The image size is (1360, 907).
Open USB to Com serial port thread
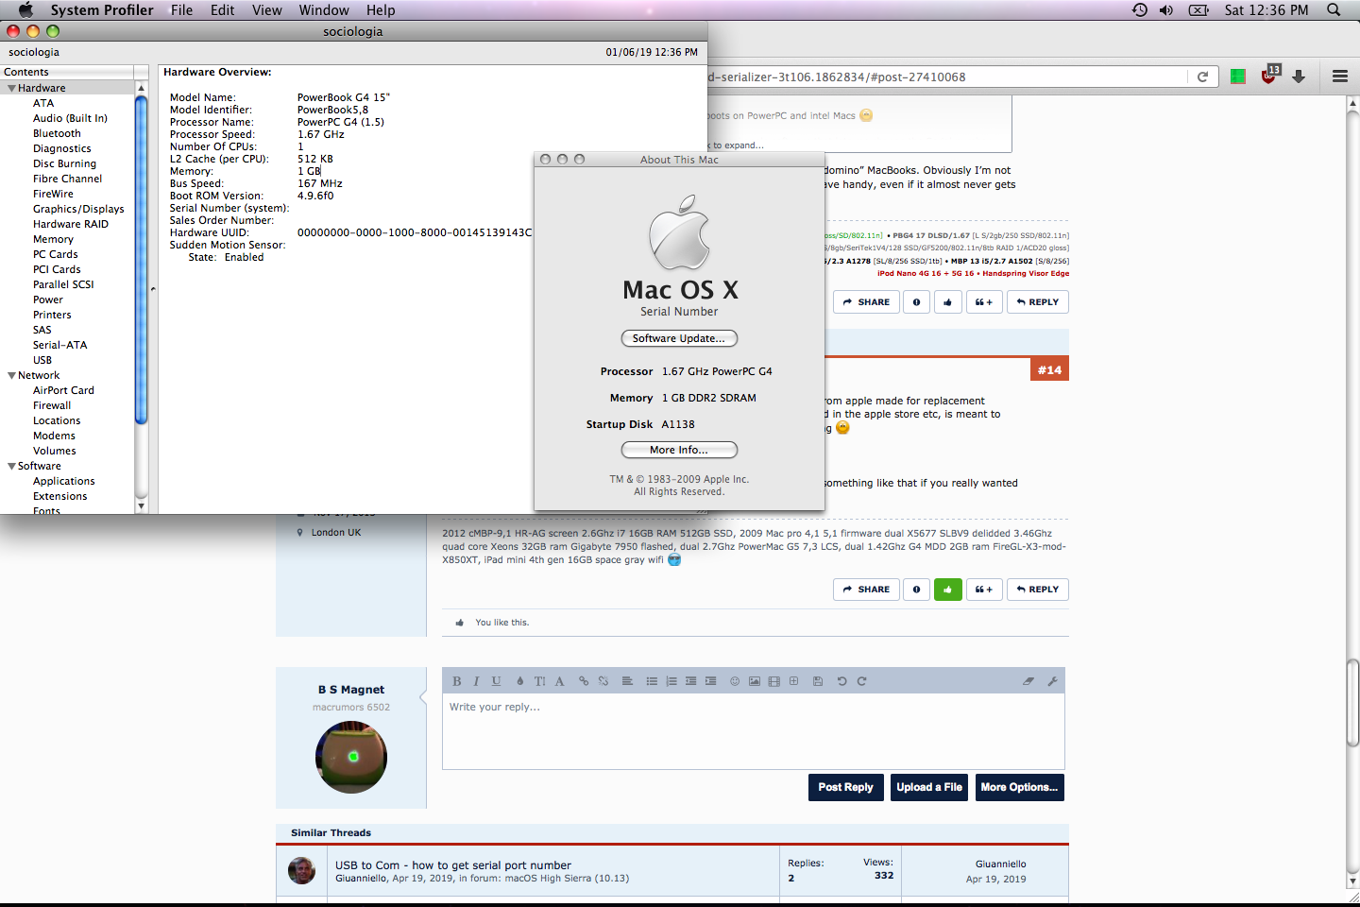[453, 865]
